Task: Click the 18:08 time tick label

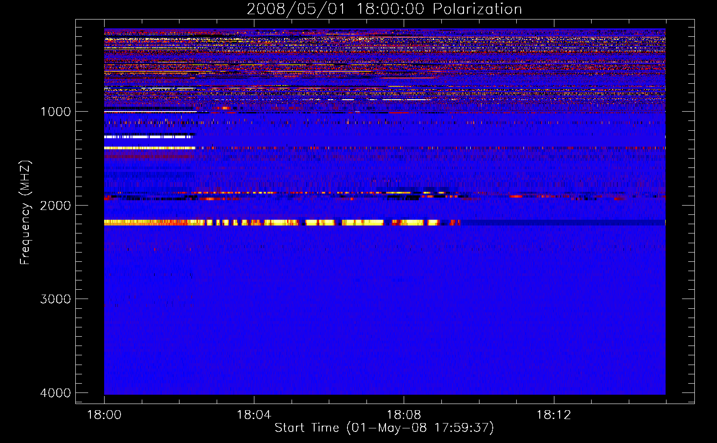Action: [404, 415]
